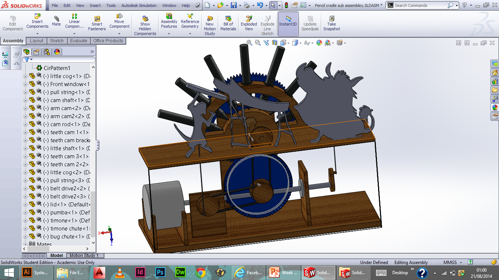The width and height of the screenshot is (499, 280).
Task: Switch to Motion Study 1 tab
Action: point(84,256)
